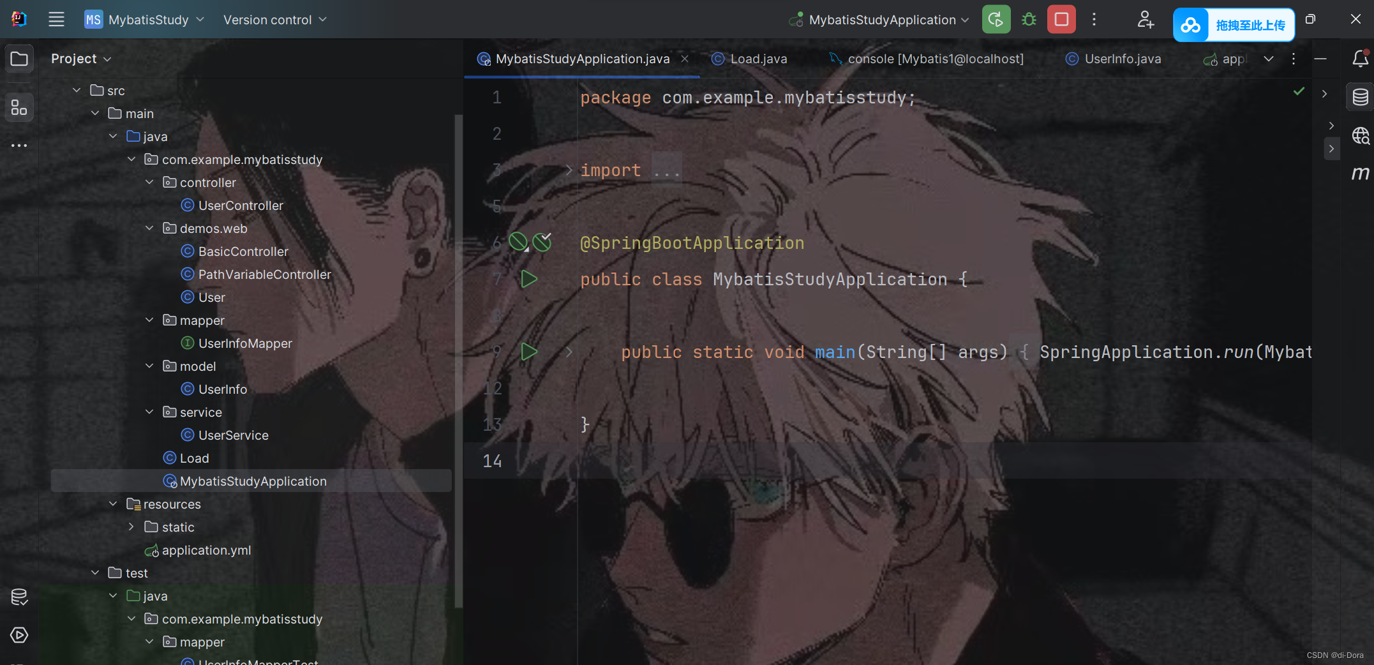
Task: Click the Debug bug icon
Action: tap(1029, 19)
